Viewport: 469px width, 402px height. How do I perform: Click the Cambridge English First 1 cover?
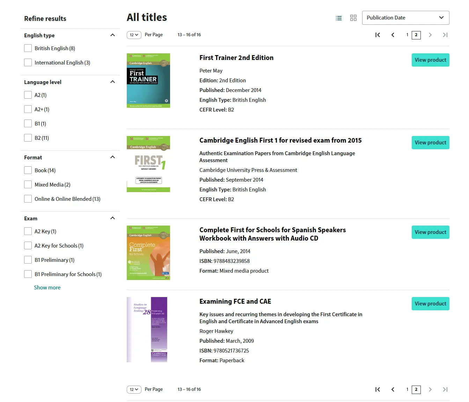click(x=148, y=164)
